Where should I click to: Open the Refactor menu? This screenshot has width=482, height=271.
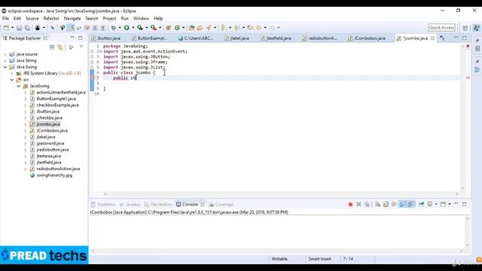(x=51, y=18)
